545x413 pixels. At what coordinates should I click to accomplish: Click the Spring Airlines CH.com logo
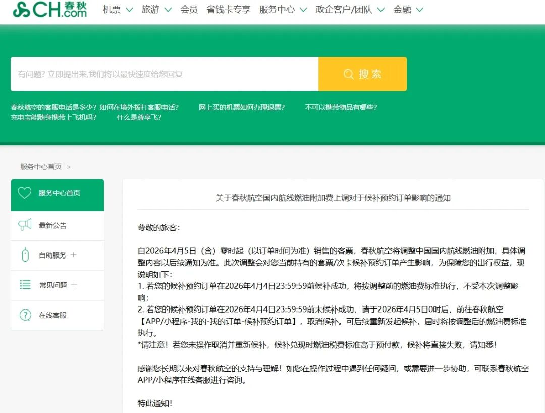(49, 10)
